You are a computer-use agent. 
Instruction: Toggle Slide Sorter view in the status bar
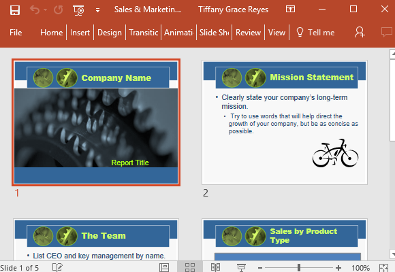(190, 267)
